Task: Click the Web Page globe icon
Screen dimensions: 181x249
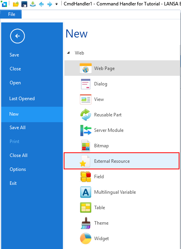Action: [x=86, y=68]
